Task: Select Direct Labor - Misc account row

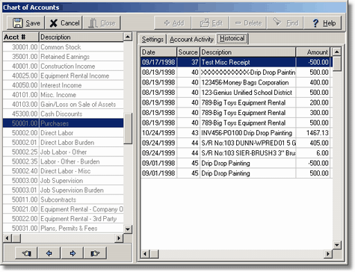Action: pyautogui.click(x=64, y=171)
